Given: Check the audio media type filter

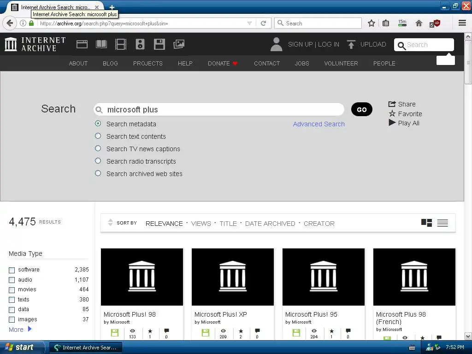Looking at the screenshot, I should (x=12, y=280).
